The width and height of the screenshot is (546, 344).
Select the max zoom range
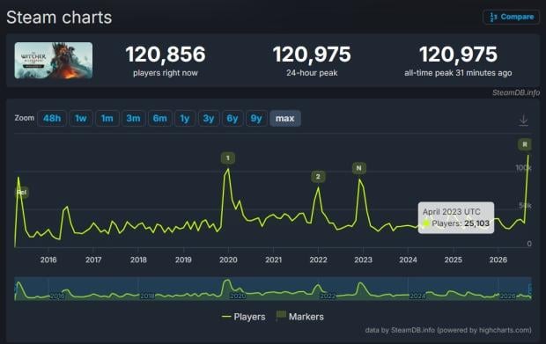(x=285, y=118)
